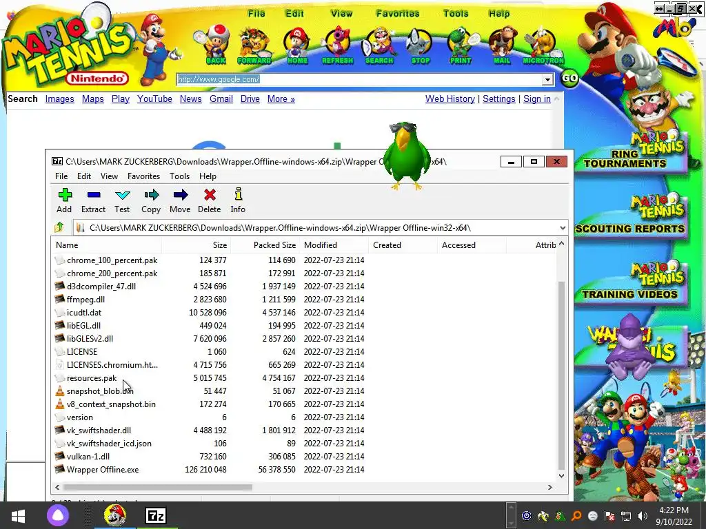Click the green GO ball button

569,79
